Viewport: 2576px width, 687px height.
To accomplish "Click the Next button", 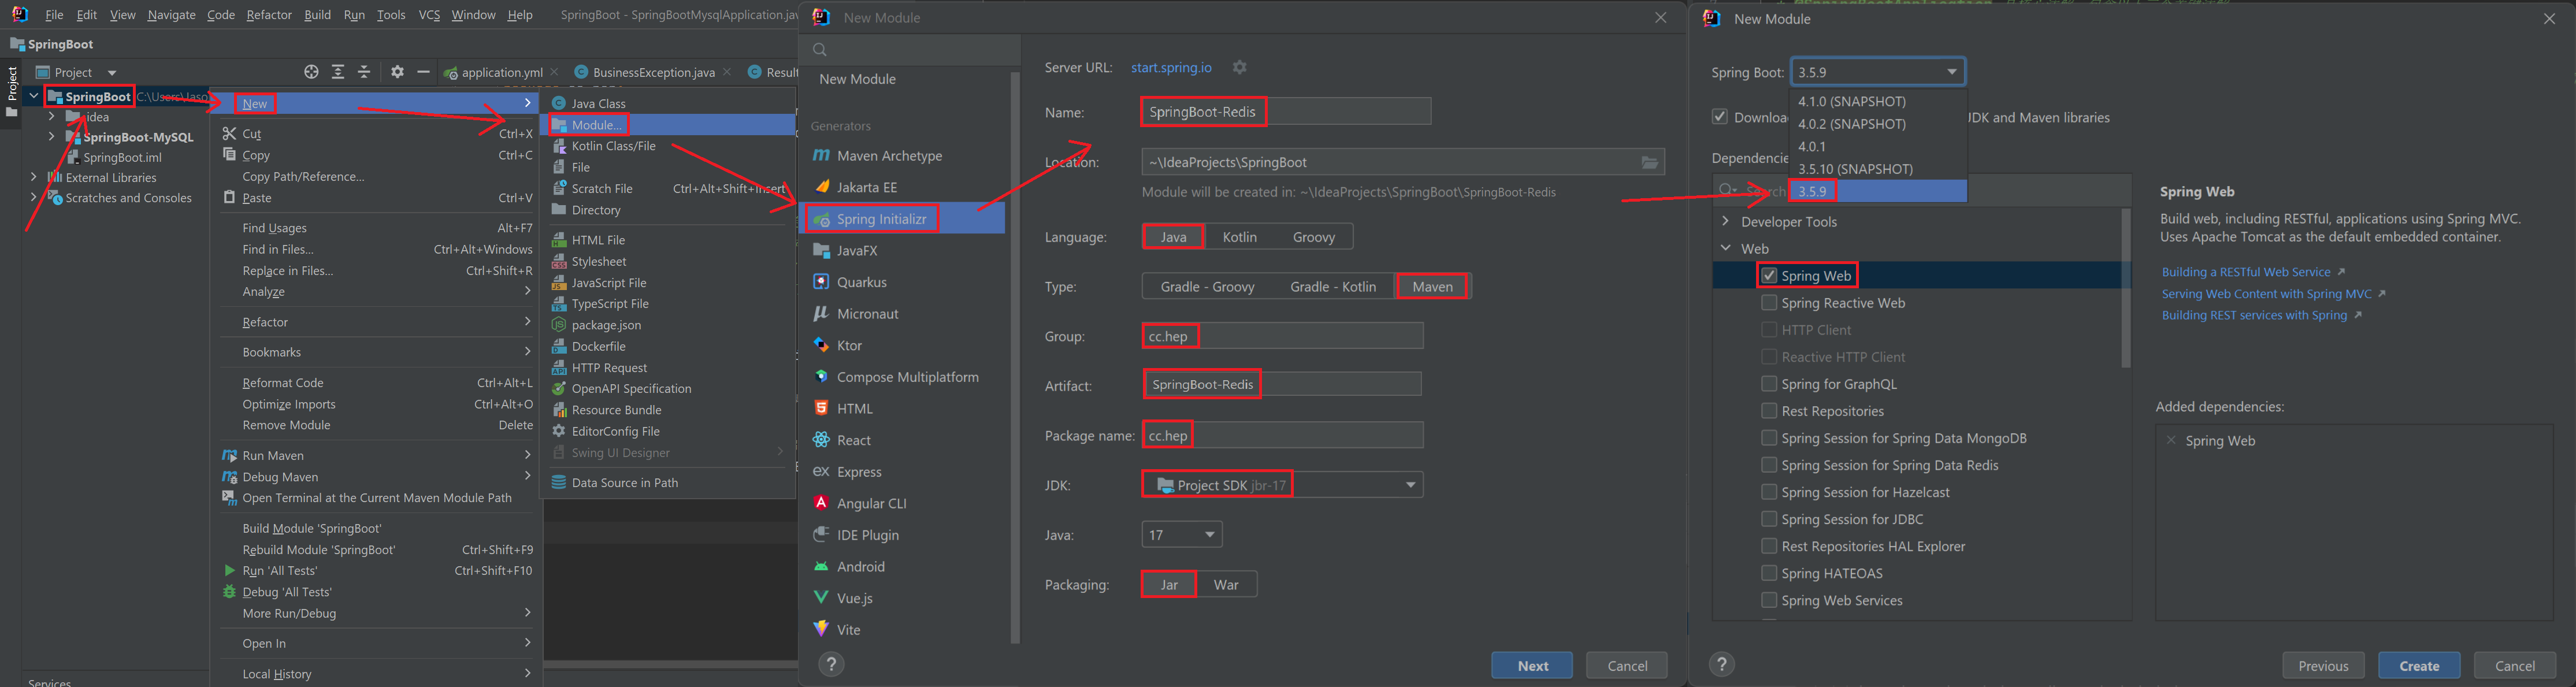I will point(1531,666).
